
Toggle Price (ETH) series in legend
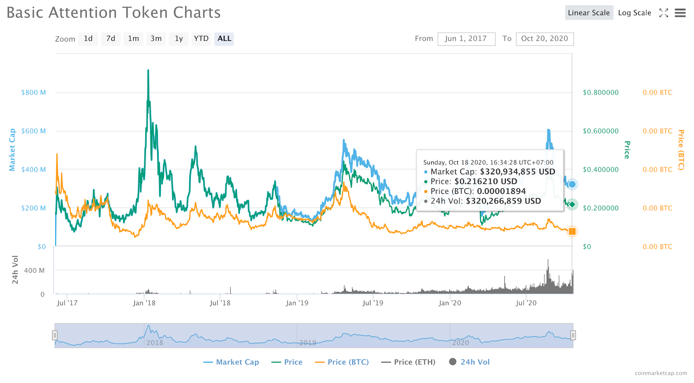[x=409, y=362]
